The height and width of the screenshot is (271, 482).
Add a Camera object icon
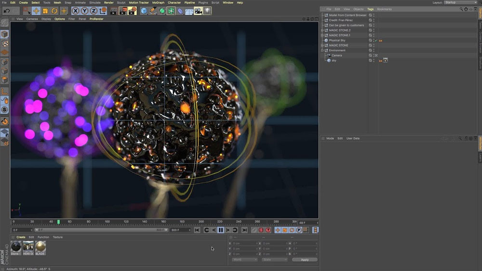pyautogui.click(x=198, y=11)
